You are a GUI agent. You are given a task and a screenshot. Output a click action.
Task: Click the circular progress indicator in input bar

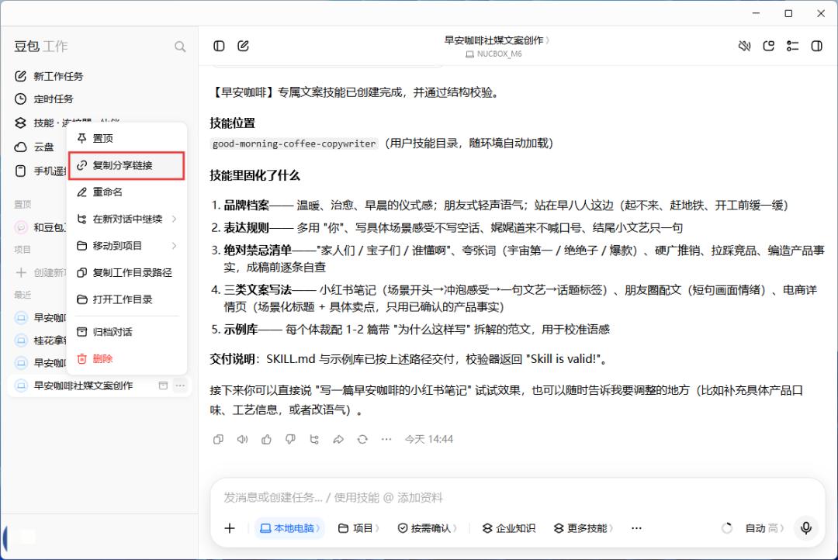coord(727,528)
